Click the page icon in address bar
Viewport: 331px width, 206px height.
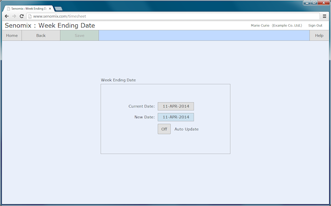[30, 16]
